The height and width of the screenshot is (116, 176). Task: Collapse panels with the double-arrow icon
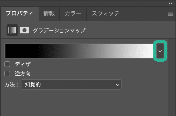(x=170, y=3)
